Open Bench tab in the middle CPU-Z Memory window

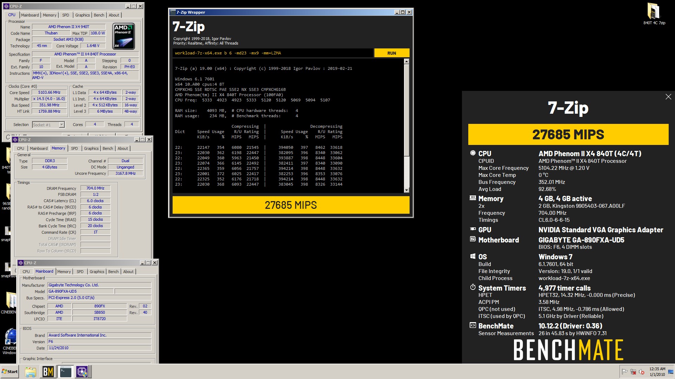coord(108,148)
